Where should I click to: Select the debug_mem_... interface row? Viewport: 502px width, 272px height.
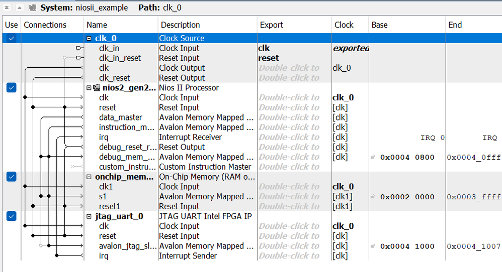tap(127, 157)
